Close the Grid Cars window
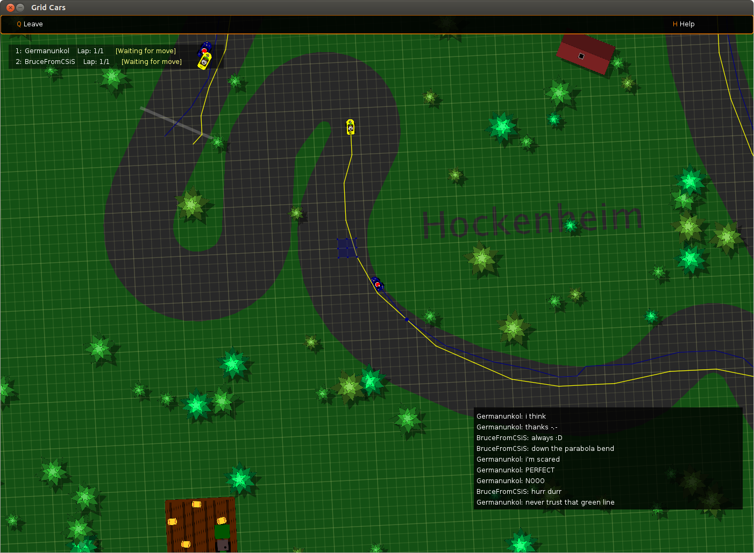The width and height of the screenshot is (754, 553). coord(10,8)
